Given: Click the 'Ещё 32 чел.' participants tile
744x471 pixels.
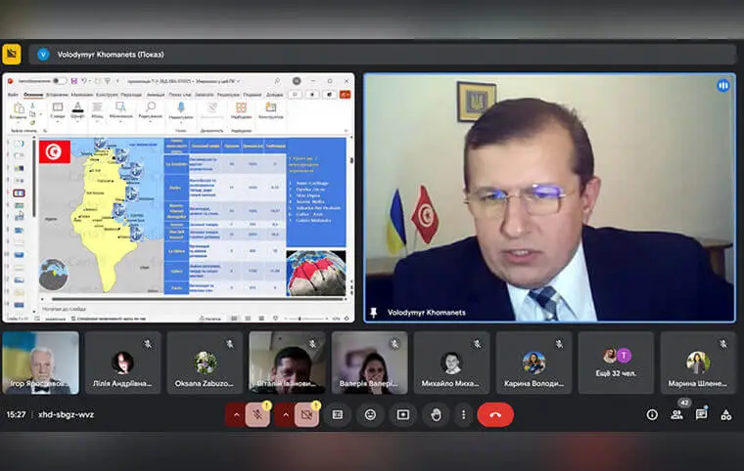Looking at the screenshot, I should [x=616, y=363].
